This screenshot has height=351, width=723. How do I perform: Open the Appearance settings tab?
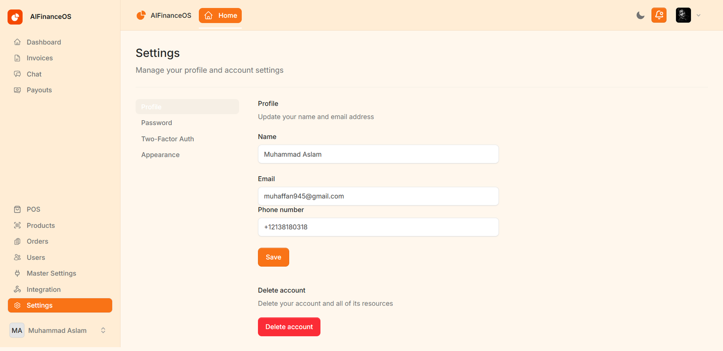click(x=187, y=155)
